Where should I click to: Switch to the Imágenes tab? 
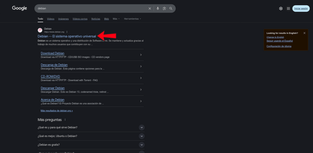pyautogui.click(x=63, y=19)
